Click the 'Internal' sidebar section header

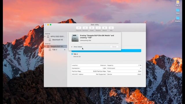(x=47, y=34)
